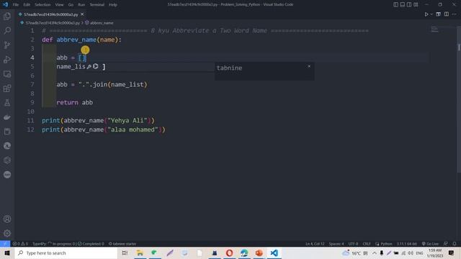The height and width of the screenshot is (259, 461).
Task: Open the Edit menu
Action: point(27,5)
